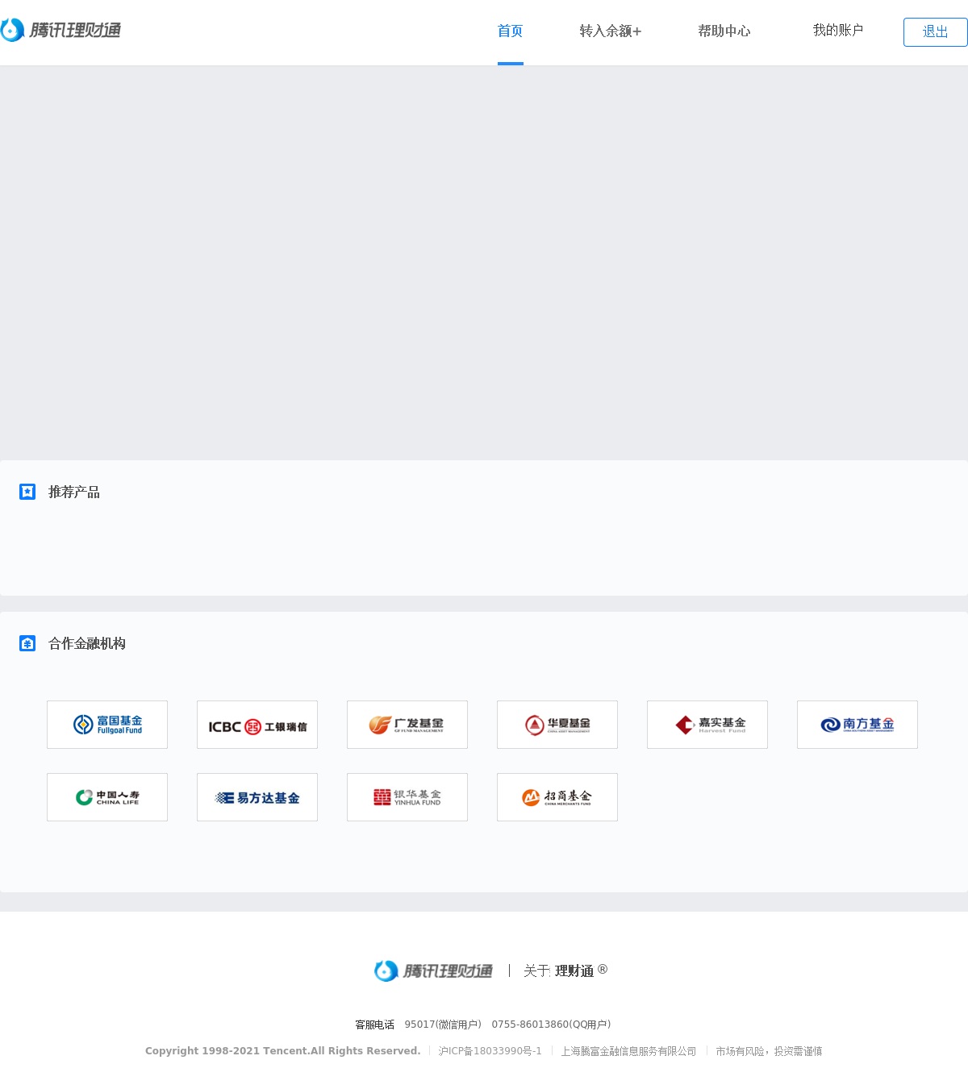The width and height of the screenshot is (968, 1089).
Task: Click the 合作金融机构 section icon
Action: (x=27, y=643)
